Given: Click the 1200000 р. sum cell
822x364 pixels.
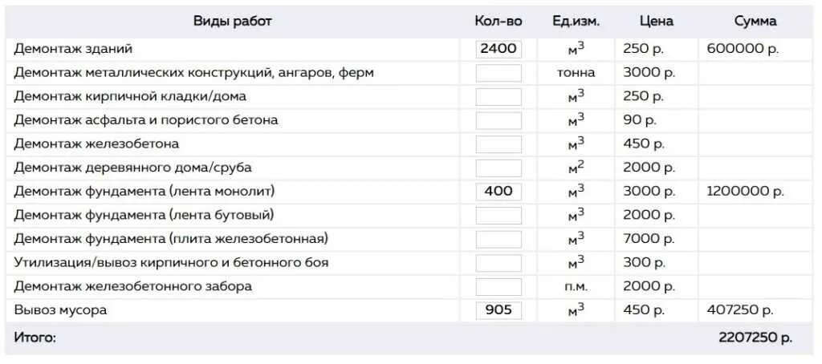Looking at the screenshot, I should coord(745,192).
